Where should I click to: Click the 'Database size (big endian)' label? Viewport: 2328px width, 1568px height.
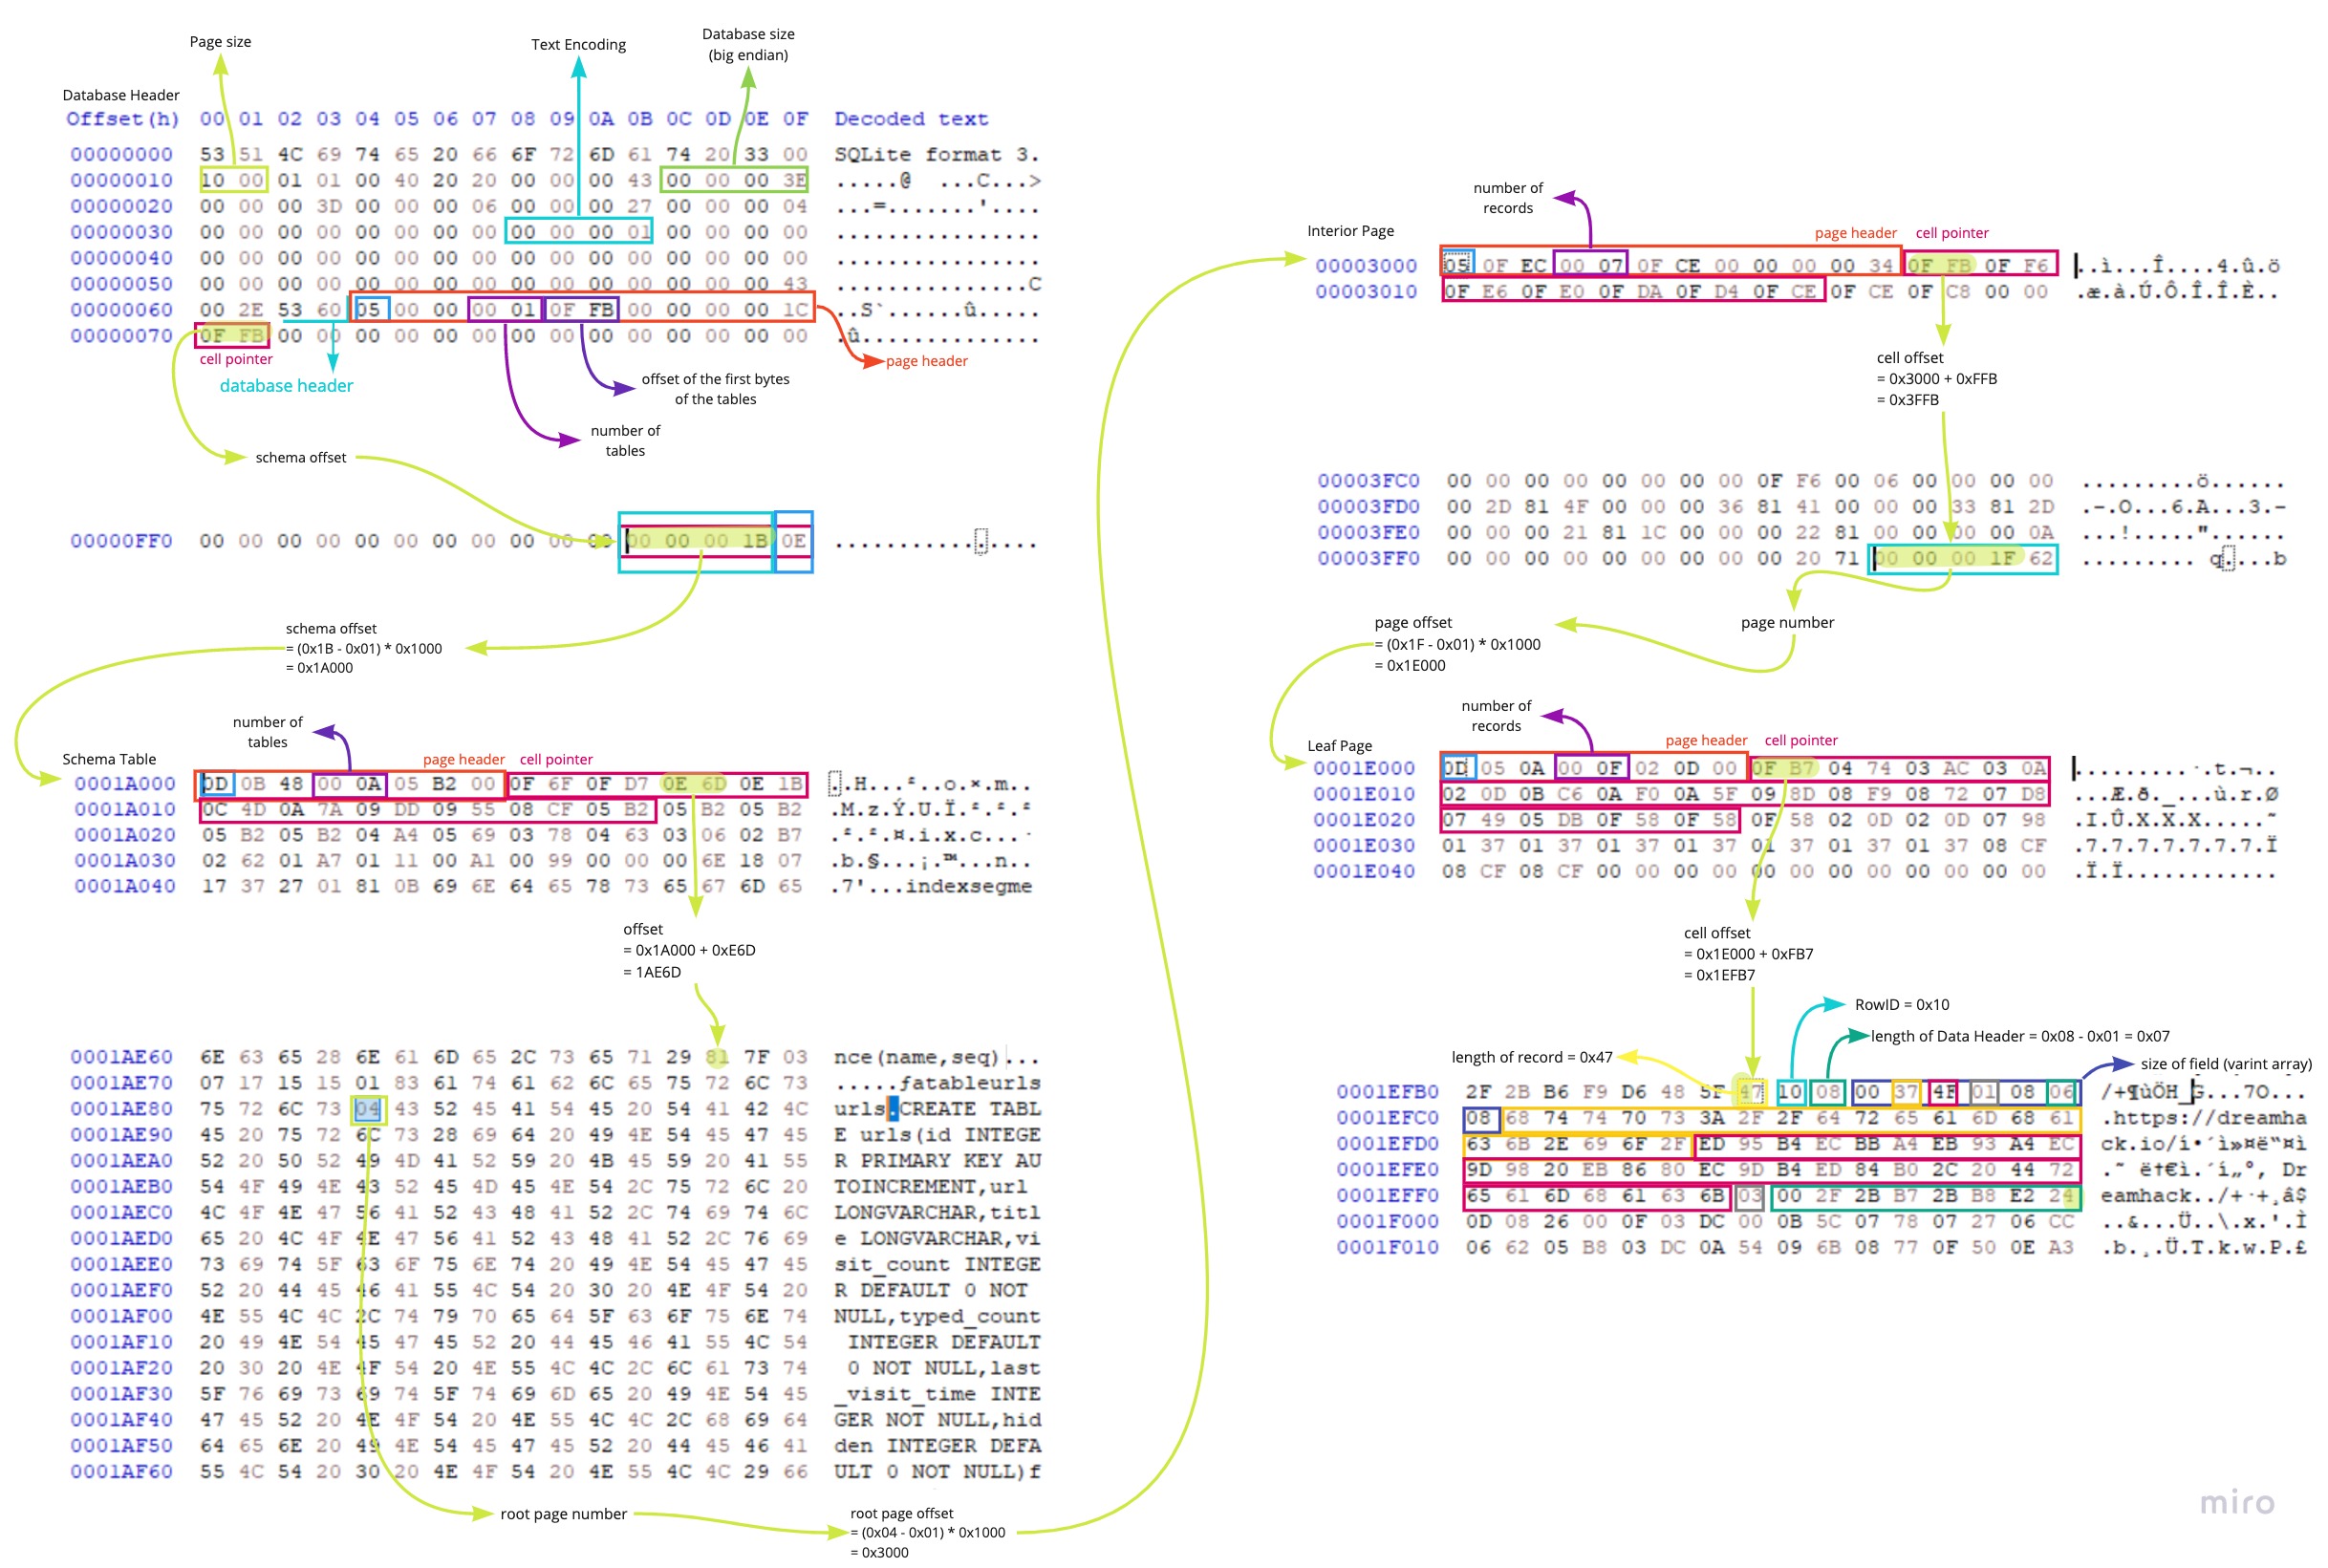(748, 44)
